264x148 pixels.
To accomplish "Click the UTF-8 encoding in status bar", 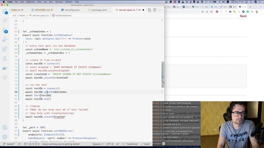I will (x=110, y=144).
